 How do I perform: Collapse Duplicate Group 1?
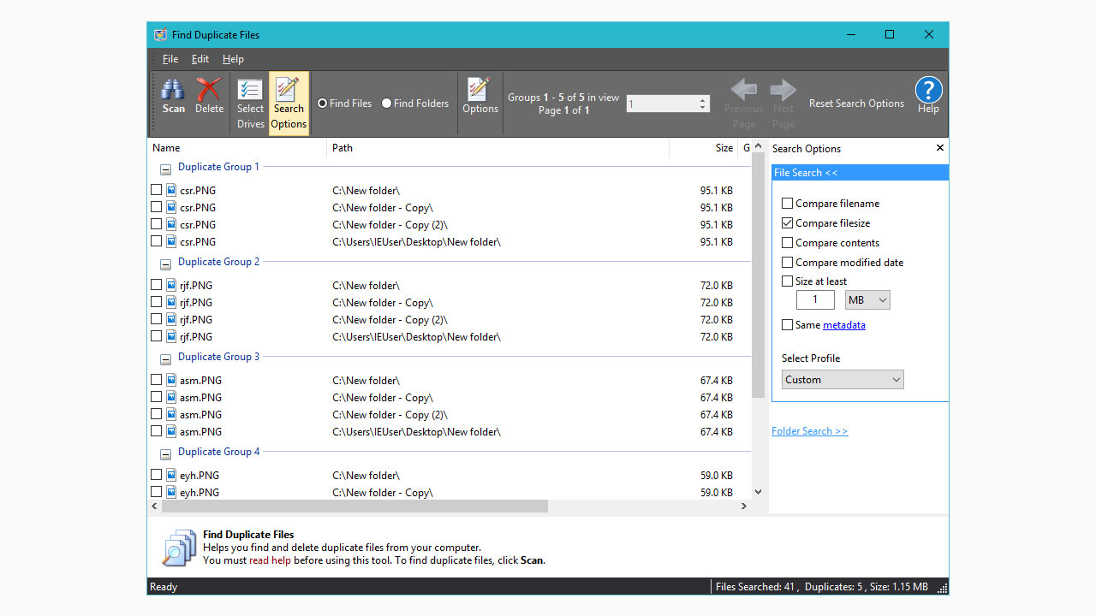click(165, 170)
